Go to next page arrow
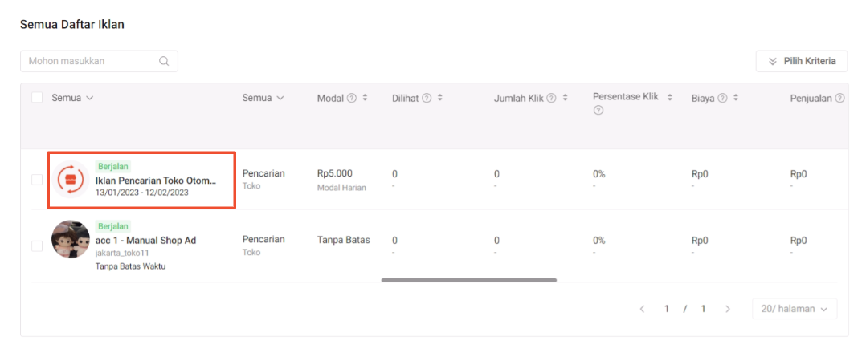This screenshot has height=349, width=866. [728, 309]
